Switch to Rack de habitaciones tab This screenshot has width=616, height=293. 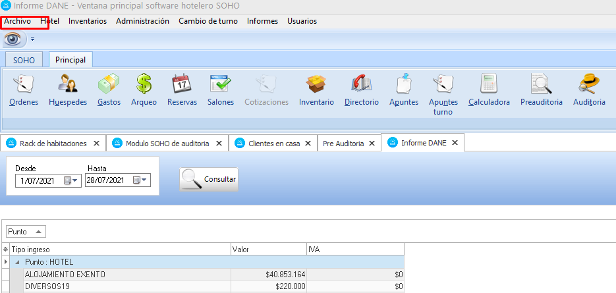click(53, 143)
